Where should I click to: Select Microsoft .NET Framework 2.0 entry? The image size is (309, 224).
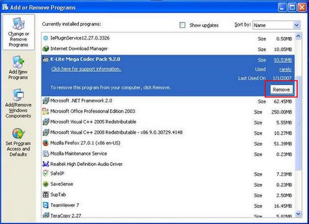(x=168, y=101)
